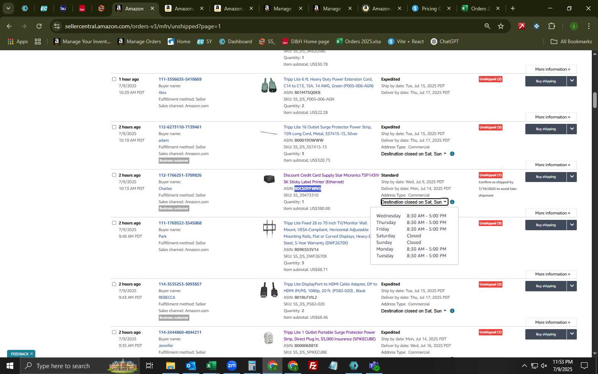This screenshot has width=598, height=374.
Task: Reload the current page
Action: click(x=39, y=26)
